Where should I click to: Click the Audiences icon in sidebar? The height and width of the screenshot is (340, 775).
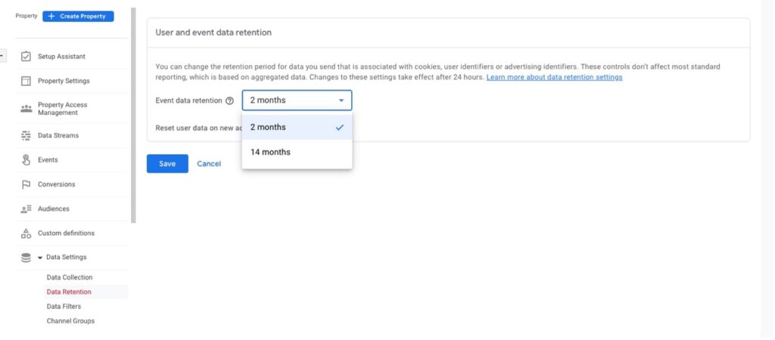(x=26, y=209)
